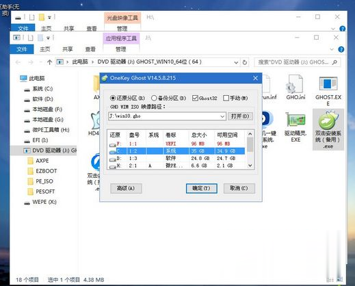Select the 驱动精灵.EXE icon
The image size is (355, 286).
pos(295,127)
